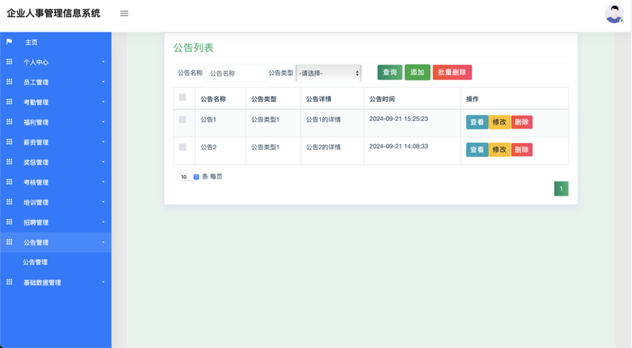Click the grid icon beside 培训管理
This screenshot has width=632, height=348.
click(9, 202)
